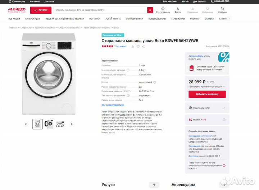Open Стиральные и сушильные машины breadcrumb
The image size is (259, 190).
coord(37,28)
